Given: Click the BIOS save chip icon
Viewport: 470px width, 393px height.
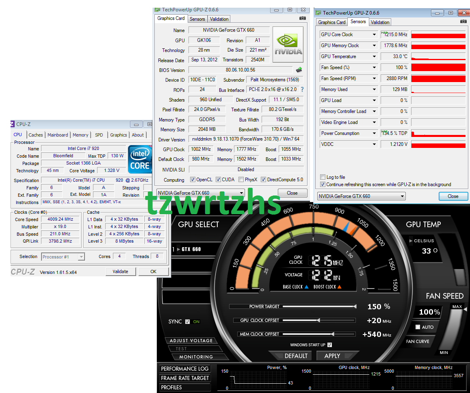Looking at the screenshot, I should pos(299,70).
